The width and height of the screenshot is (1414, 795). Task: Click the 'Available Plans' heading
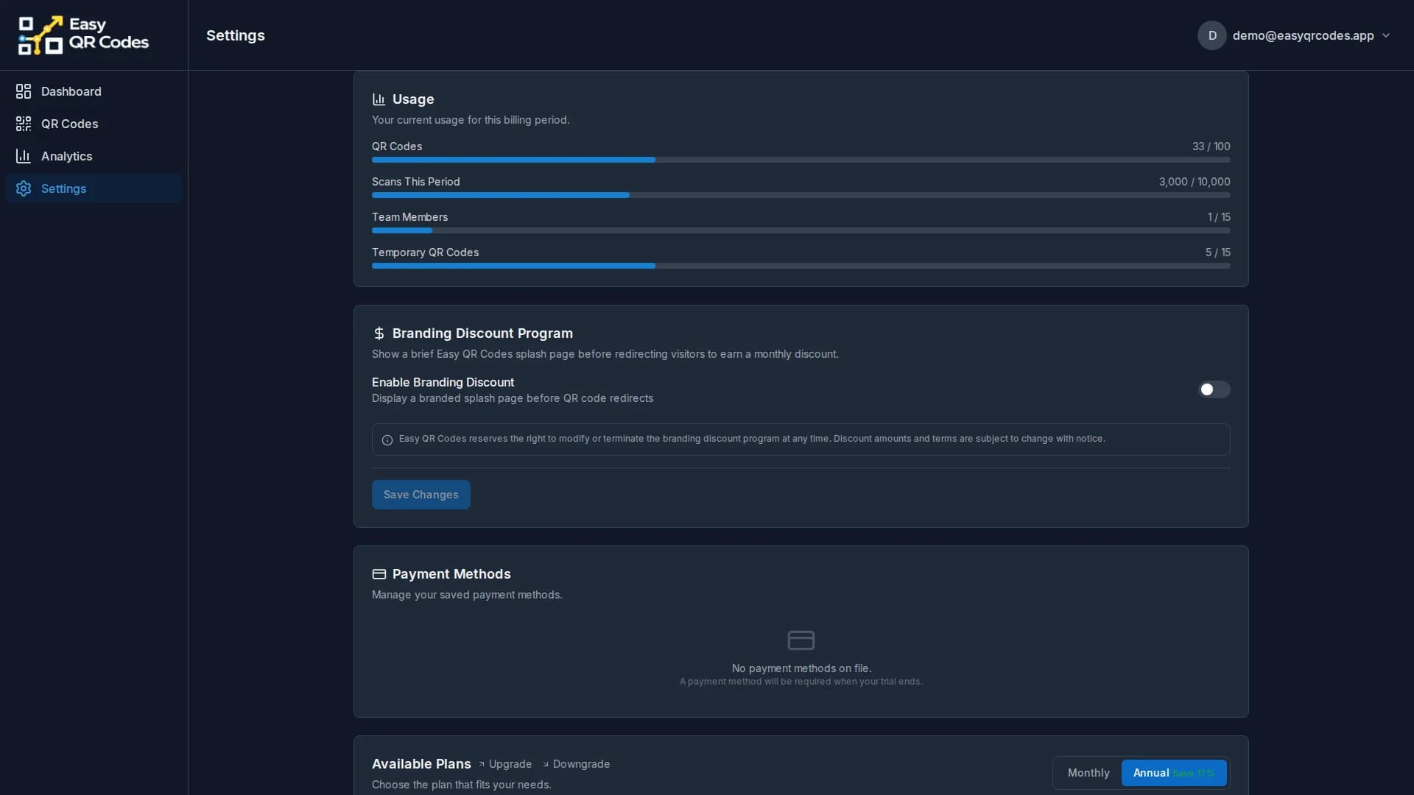point(421,764)
